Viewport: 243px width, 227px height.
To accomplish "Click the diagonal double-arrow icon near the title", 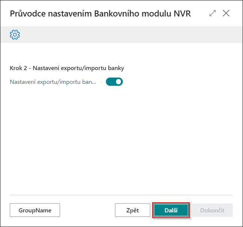I will (x=213, y=13).
